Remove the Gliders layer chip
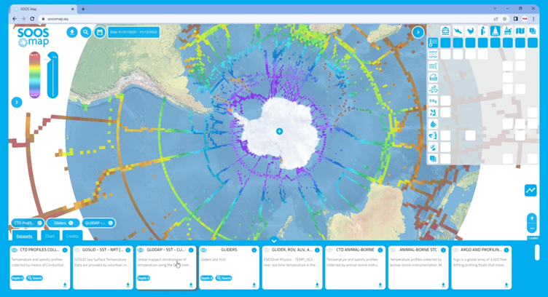The height and width of the screenshot is (297, 548). point(71,223)
